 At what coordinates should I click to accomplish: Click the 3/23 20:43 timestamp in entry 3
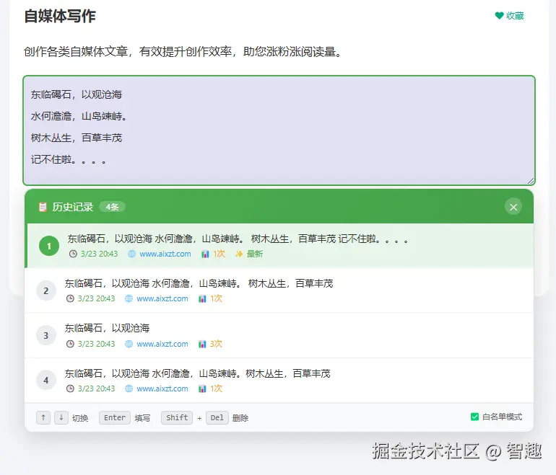[x=97, y=344]
